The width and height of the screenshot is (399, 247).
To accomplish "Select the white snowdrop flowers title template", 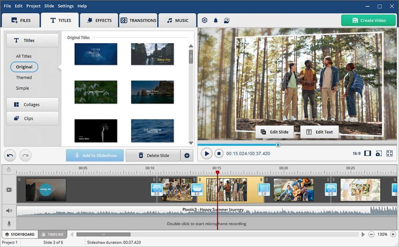I will (x=96, y=92).
